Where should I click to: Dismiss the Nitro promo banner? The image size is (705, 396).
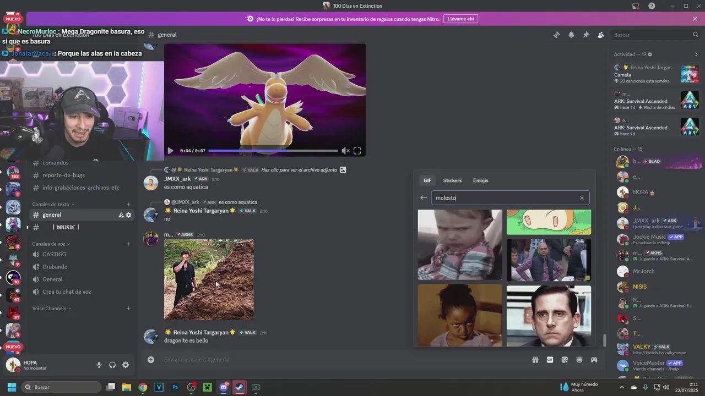pyautogui.click(x=695, y=19)
